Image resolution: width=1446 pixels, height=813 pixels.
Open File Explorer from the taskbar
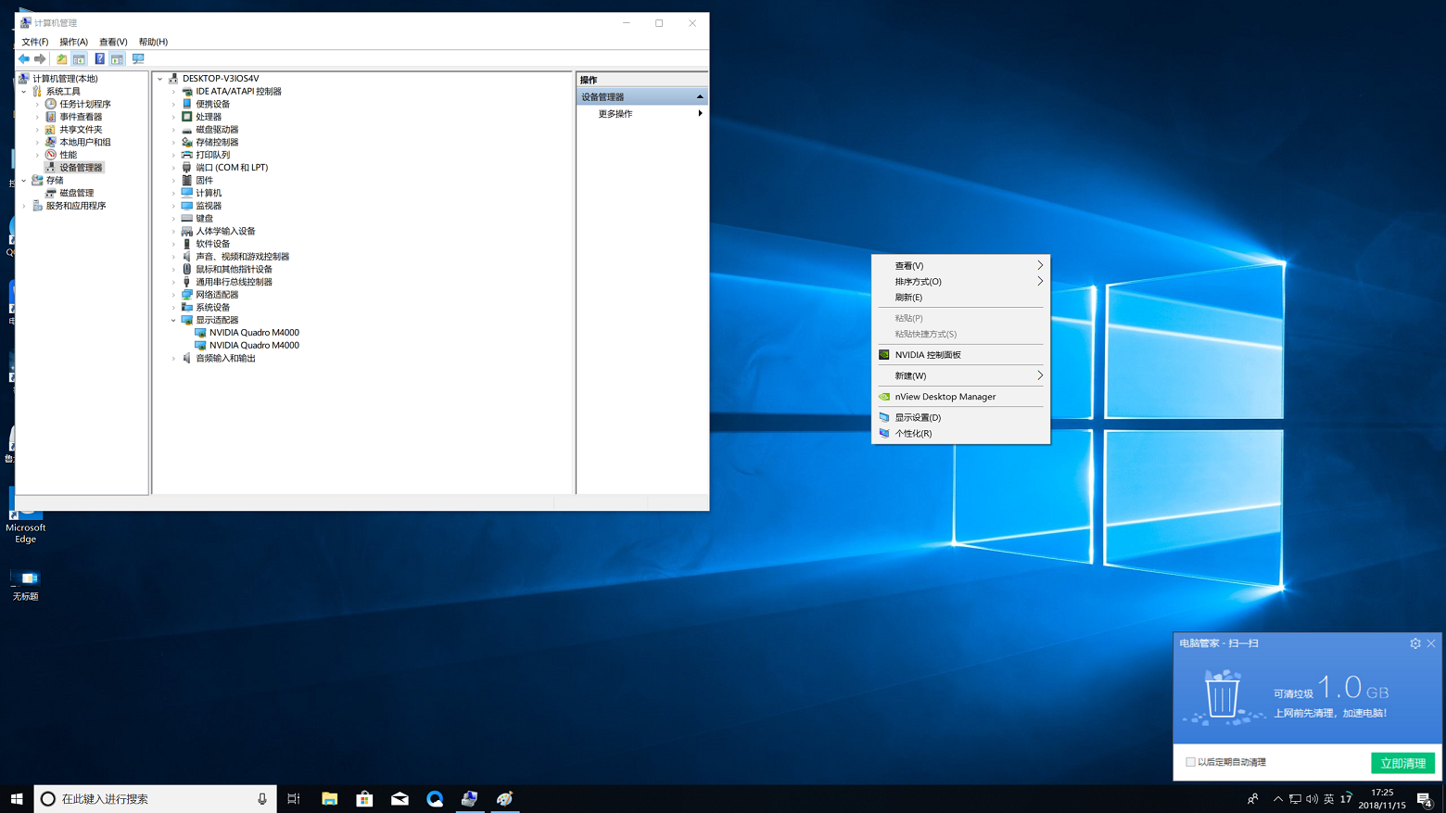329,798
